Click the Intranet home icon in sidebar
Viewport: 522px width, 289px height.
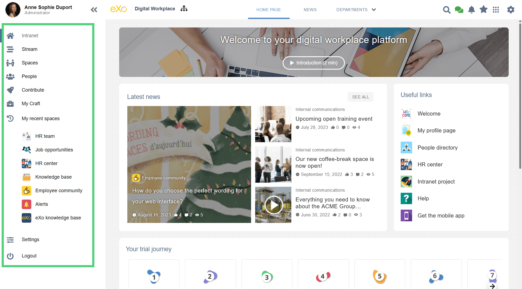[10, 36]
